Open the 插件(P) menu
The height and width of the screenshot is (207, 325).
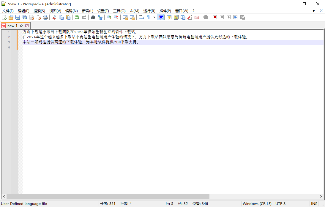(x=165, y=11)
